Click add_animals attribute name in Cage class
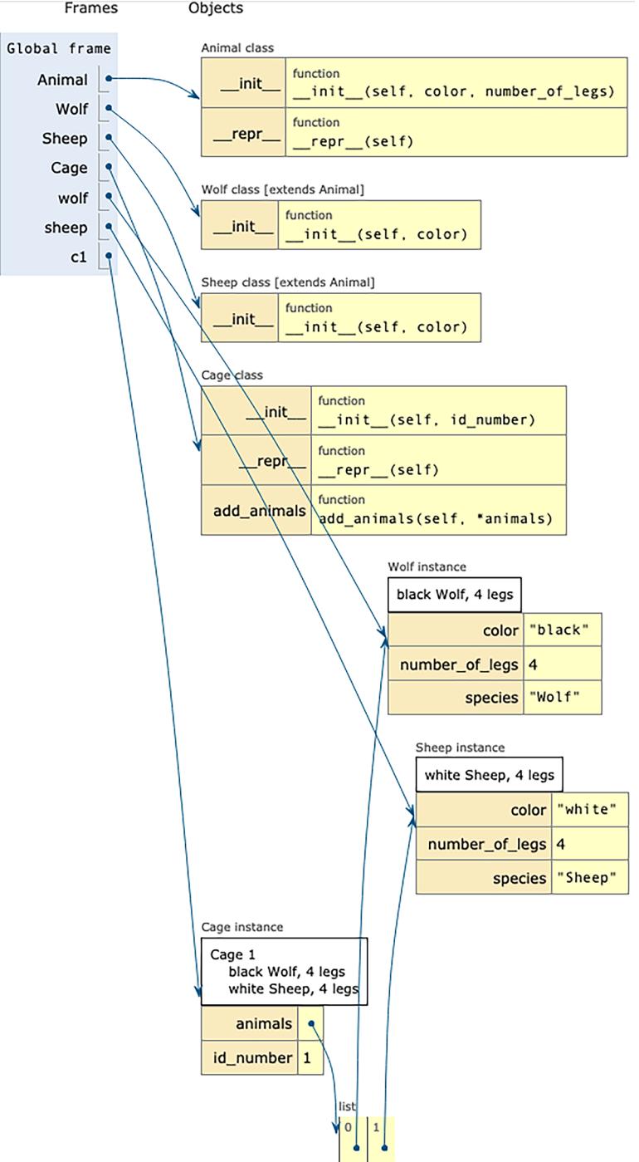The image size is (639, 1162). [x=259, y=511]
